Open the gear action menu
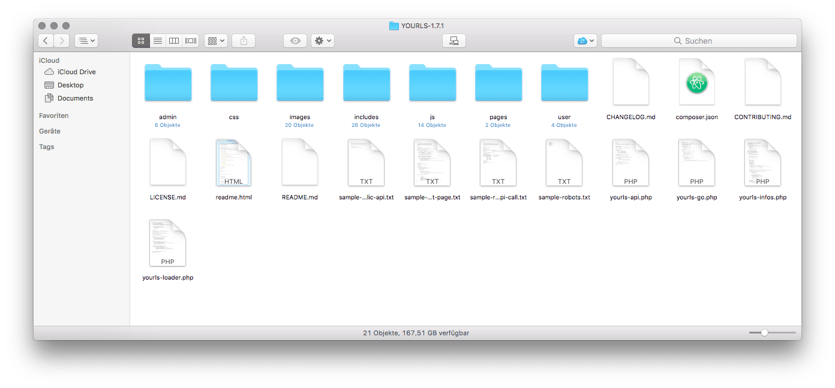 click(323, 41)
